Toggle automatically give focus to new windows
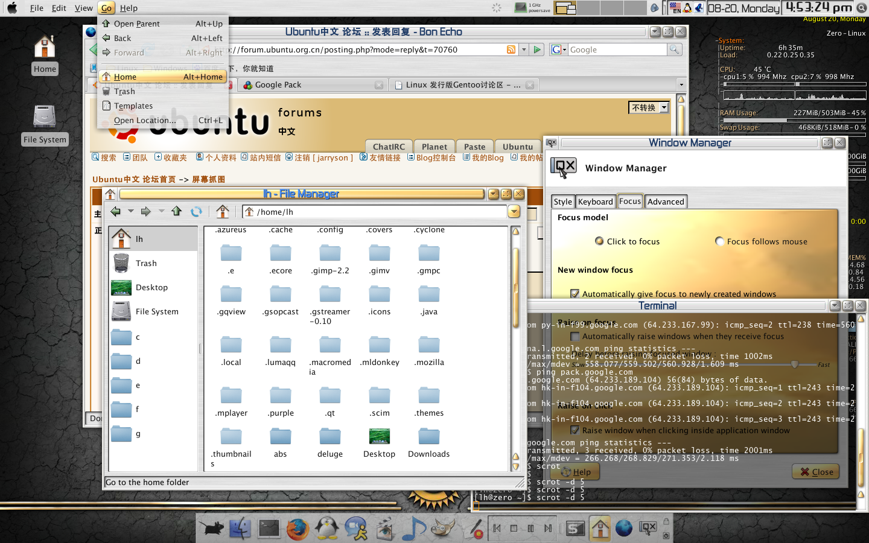Image resolution: width=869 pixels, height=543 pixels. [575, 294]
